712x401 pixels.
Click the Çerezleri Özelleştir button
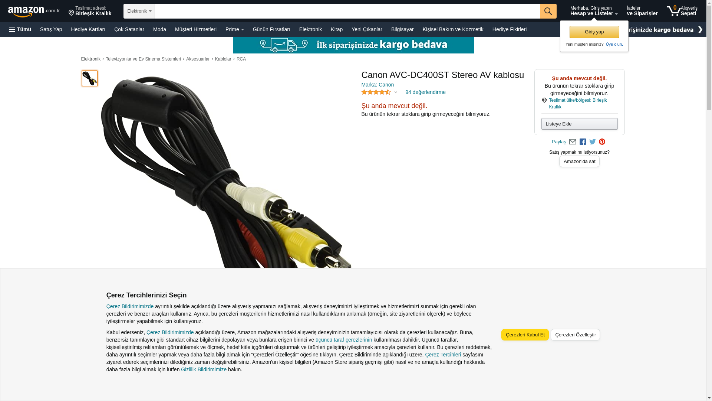tap(575, 335)
